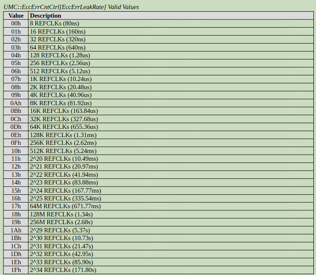
Task: Select value cell '10h'
Action: pyautogui.click(x=16, y=151)
